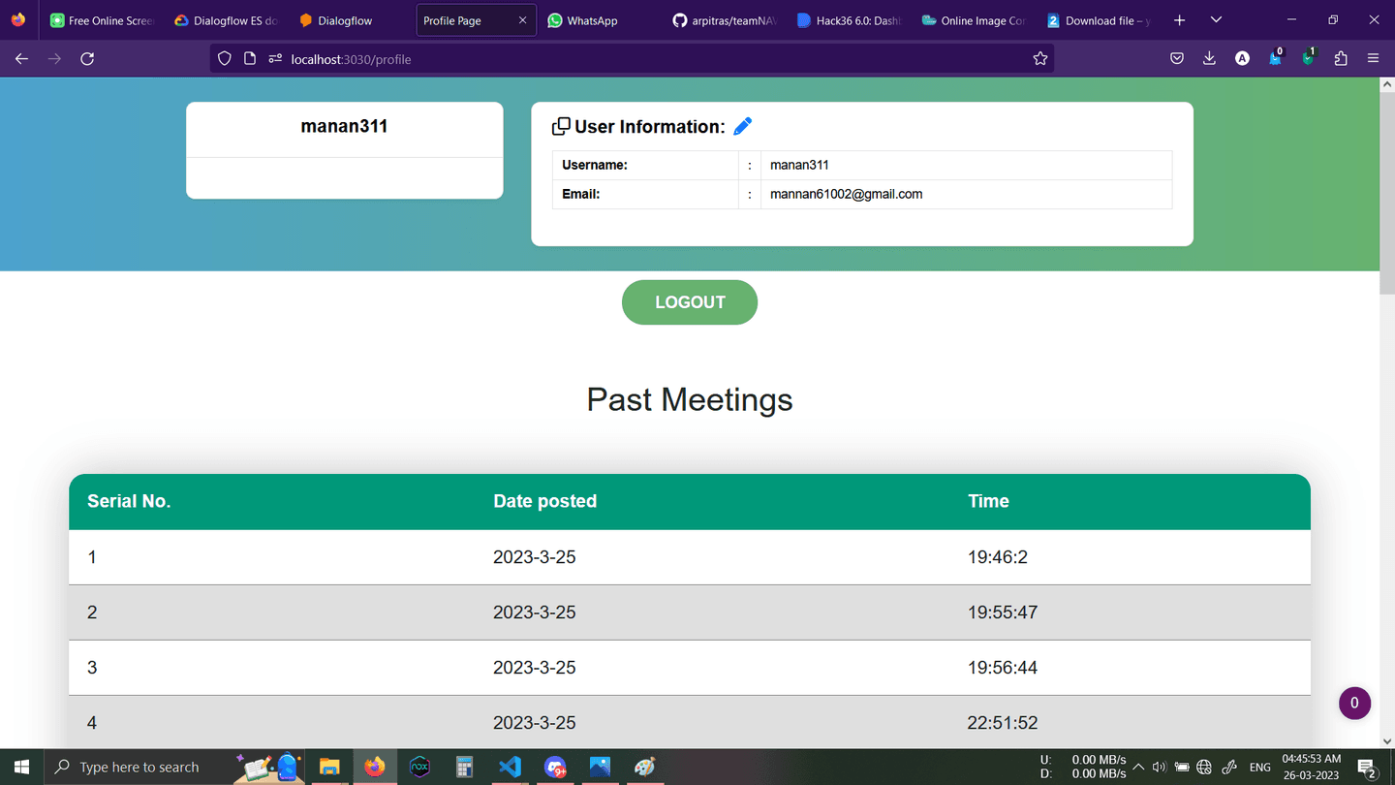Screen dimensions: 1395x785
Task: Open File Explorer from the taskbar
Action: [x=329, y=767]
